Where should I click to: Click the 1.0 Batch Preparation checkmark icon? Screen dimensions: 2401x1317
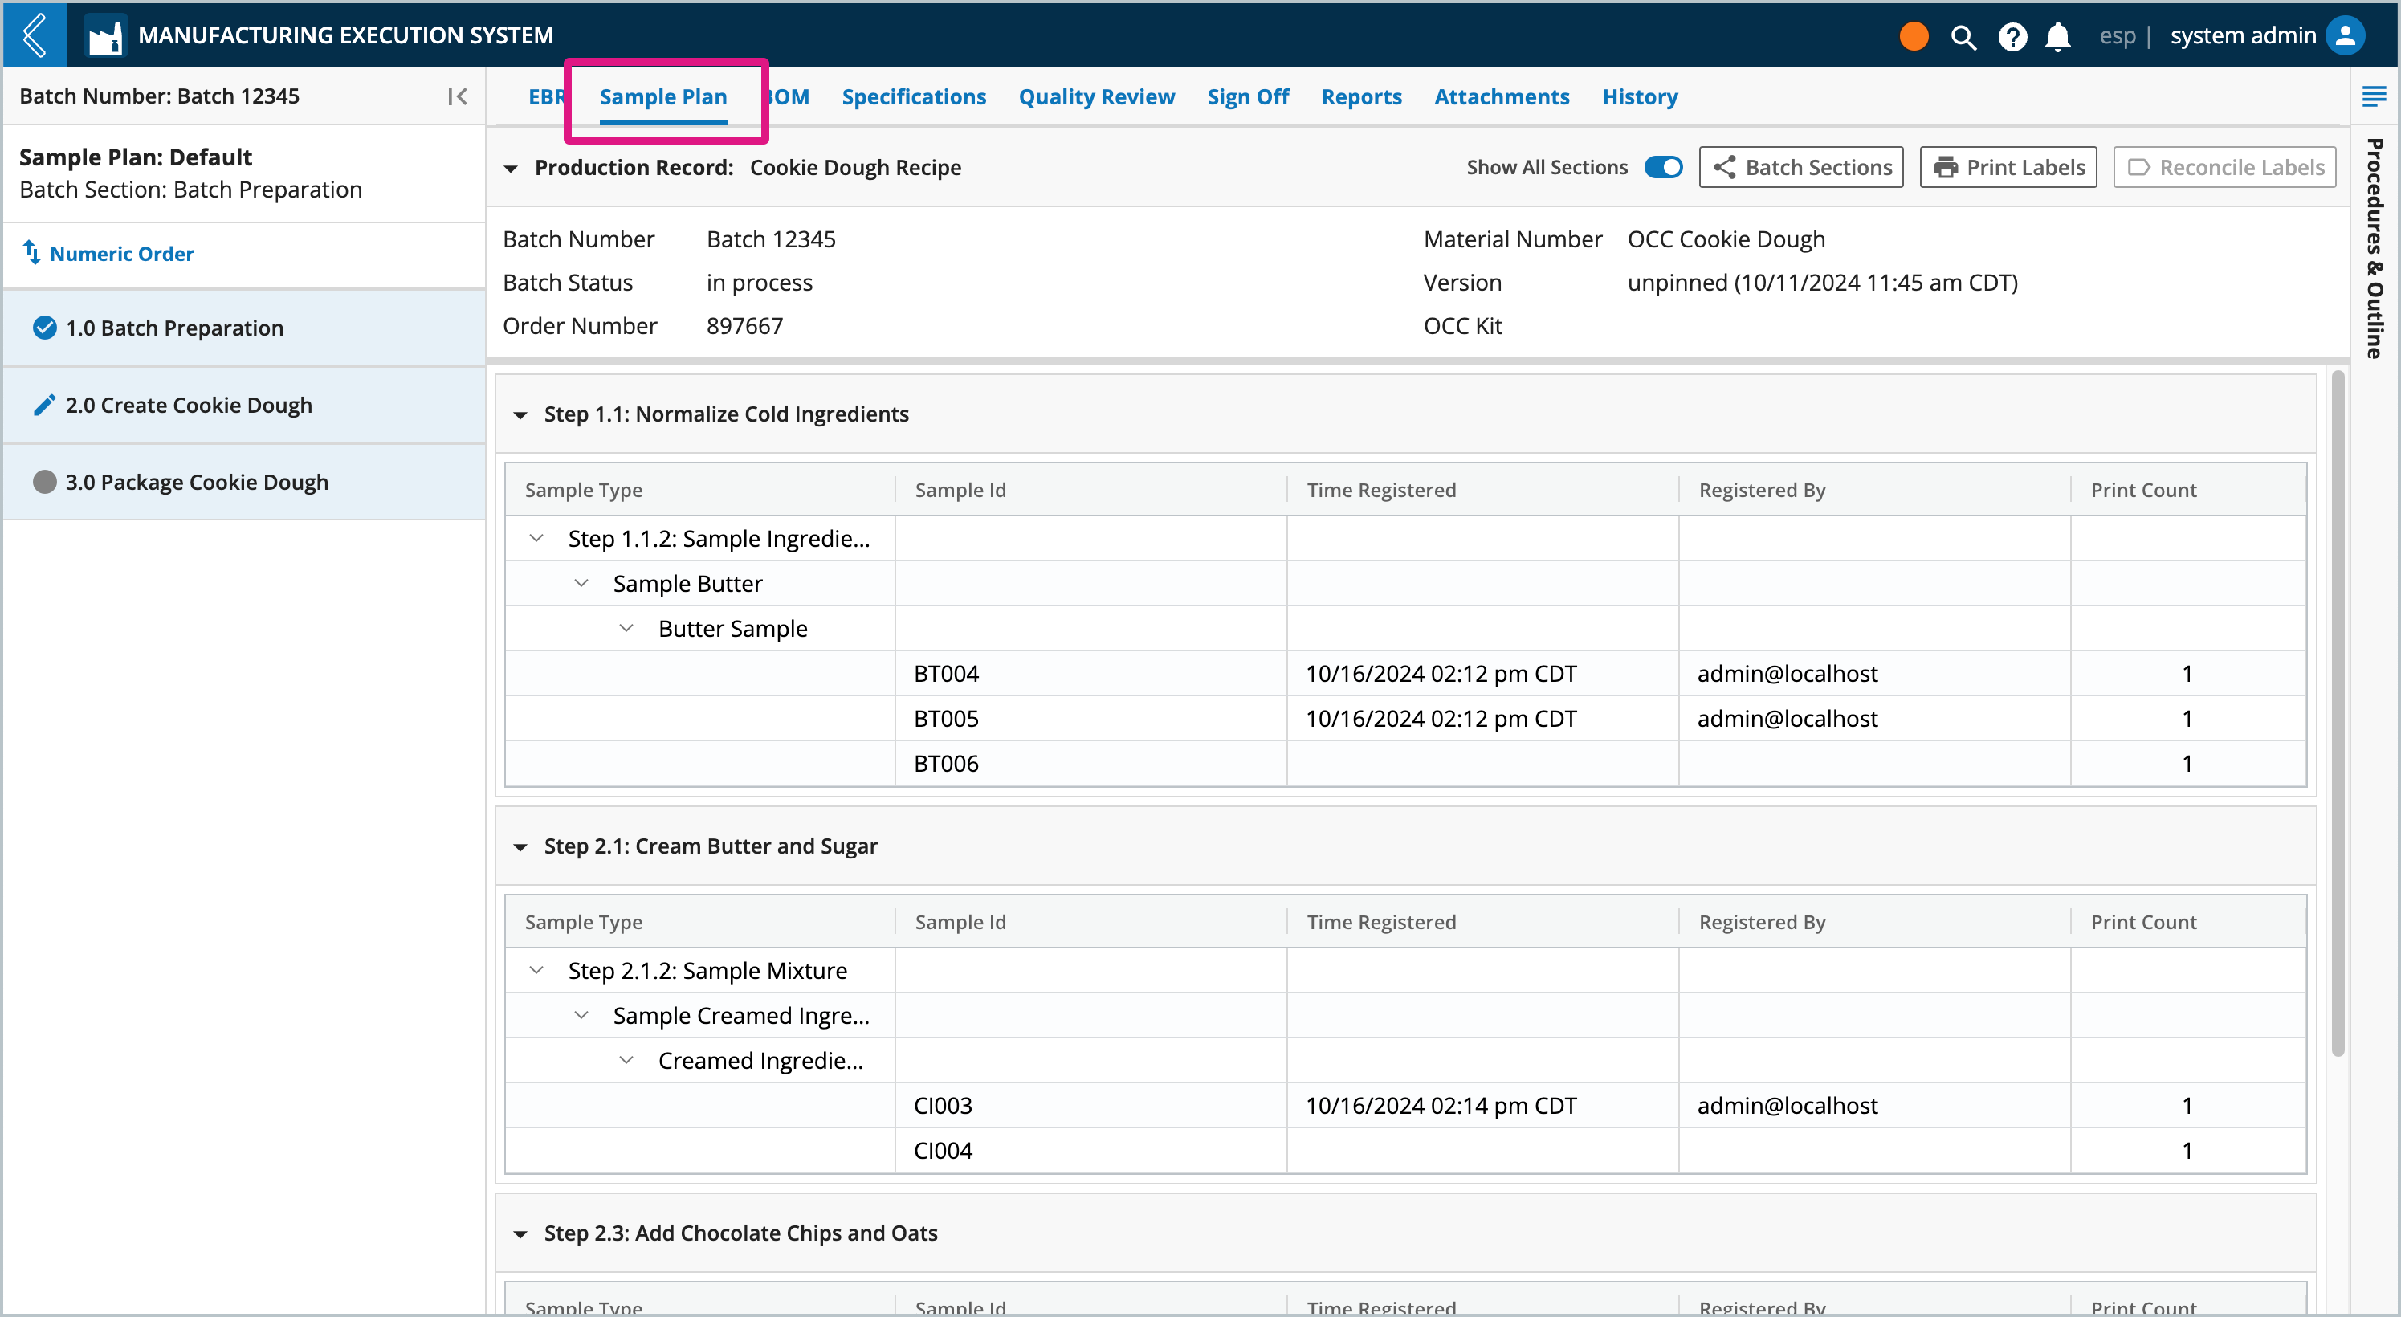tap(44, 327)
